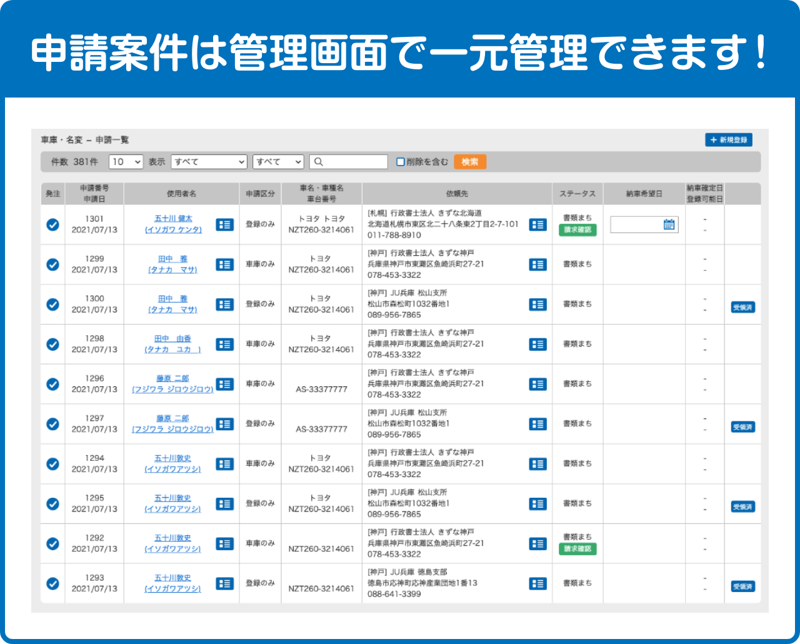This screenshot has width=800, height=644.
Task: Open 依頼先 detail icon in row 1297
Action: pyautogui.click(x=538, y=424)
